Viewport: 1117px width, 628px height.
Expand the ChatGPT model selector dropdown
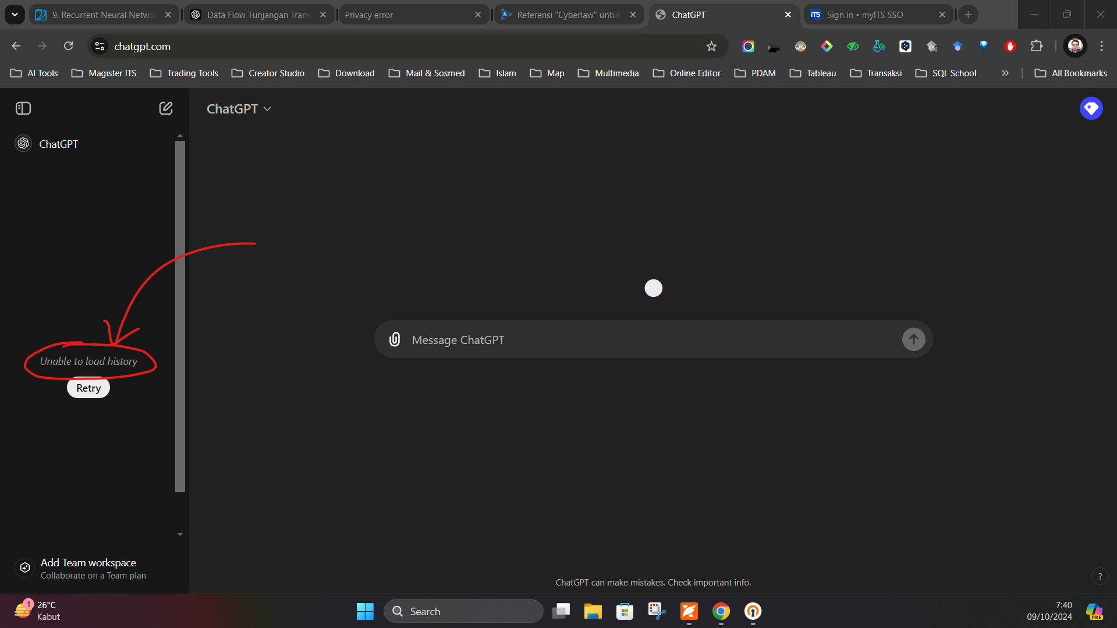[x=239, y=109]
